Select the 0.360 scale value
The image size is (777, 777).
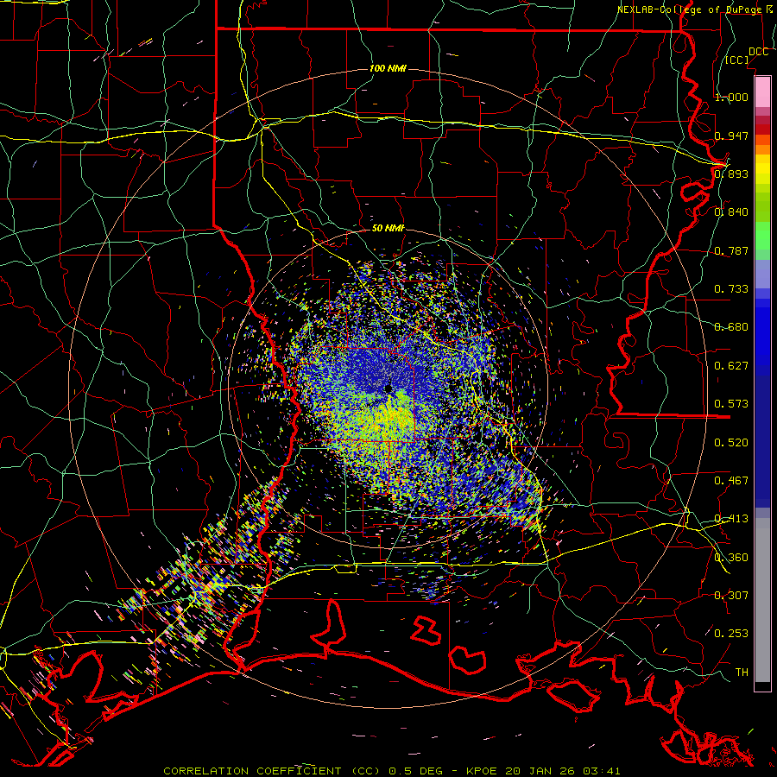[731, 557]
